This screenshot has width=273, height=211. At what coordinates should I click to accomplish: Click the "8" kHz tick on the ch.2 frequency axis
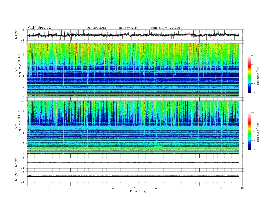tap(24, 111)
